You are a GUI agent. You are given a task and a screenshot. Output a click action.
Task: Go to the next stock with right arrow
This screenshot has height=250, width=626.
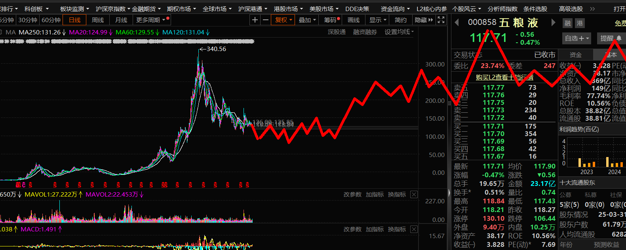coord(553,23)
